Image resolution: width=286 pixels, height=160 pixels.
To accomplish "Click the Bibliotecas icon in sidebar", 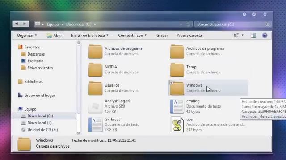I will click(20, 82).
